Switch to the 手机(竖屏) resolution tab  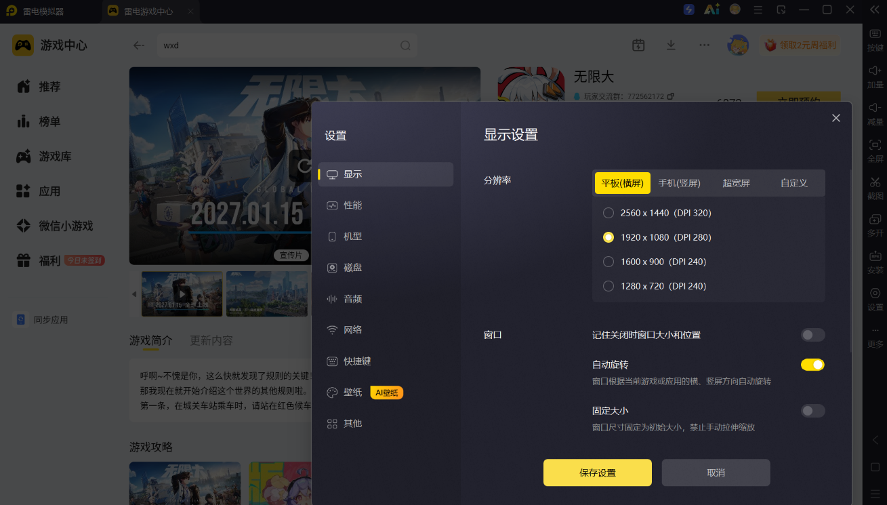click(680, 183)
